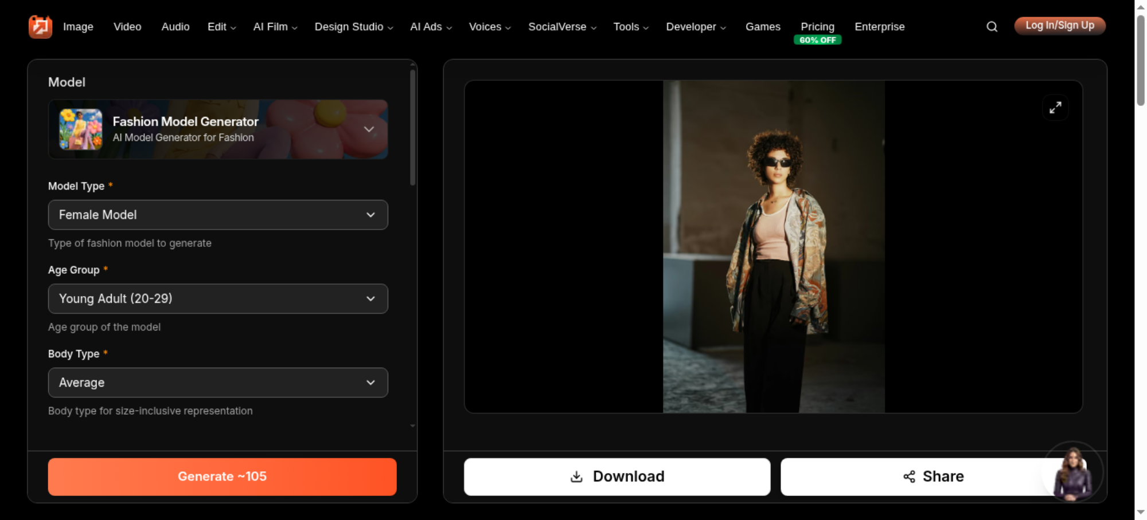Open the Fashion Model Generator model selector

(x=218, y=129)
